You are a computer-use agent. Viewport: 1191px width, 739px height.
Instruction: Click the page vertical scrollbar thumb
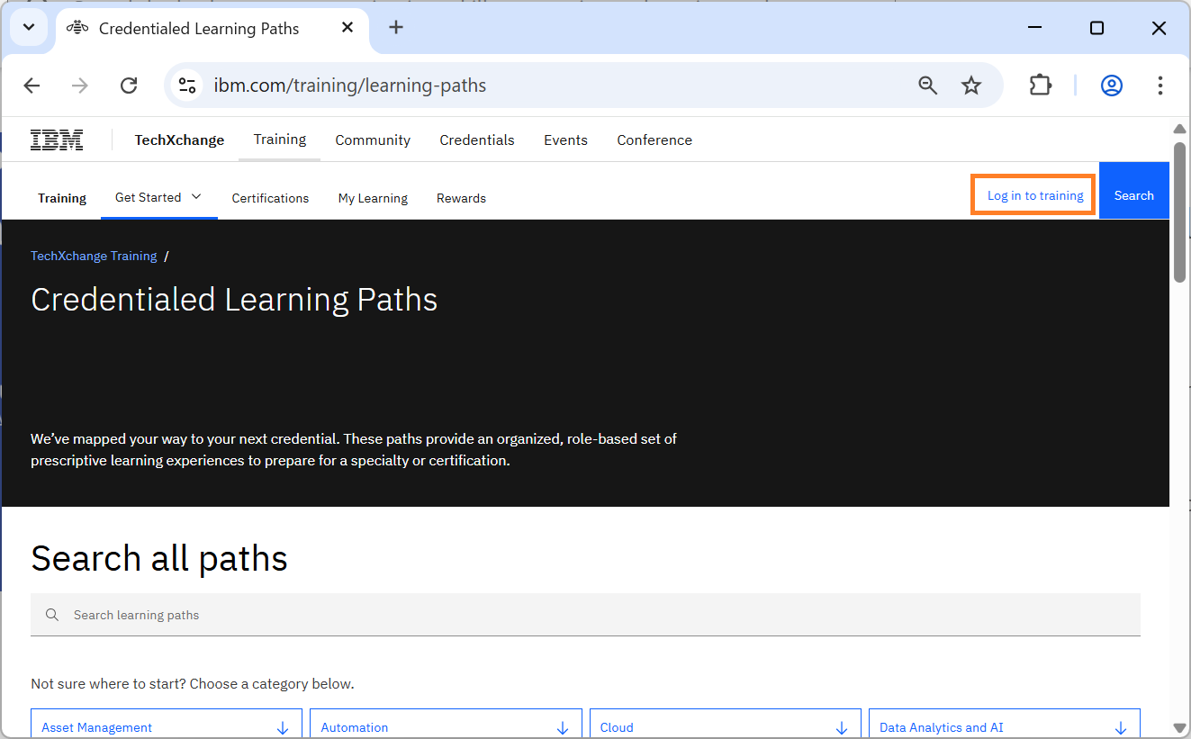pyautogui.click(x=1179, y=212)
